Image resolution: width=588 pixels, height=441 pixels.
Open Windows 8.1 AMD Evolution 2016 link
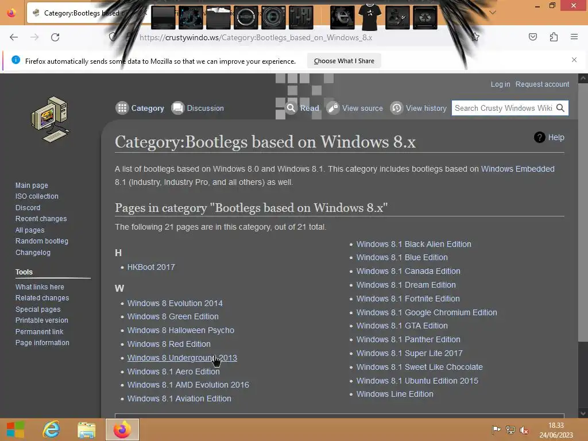point(188,385)
